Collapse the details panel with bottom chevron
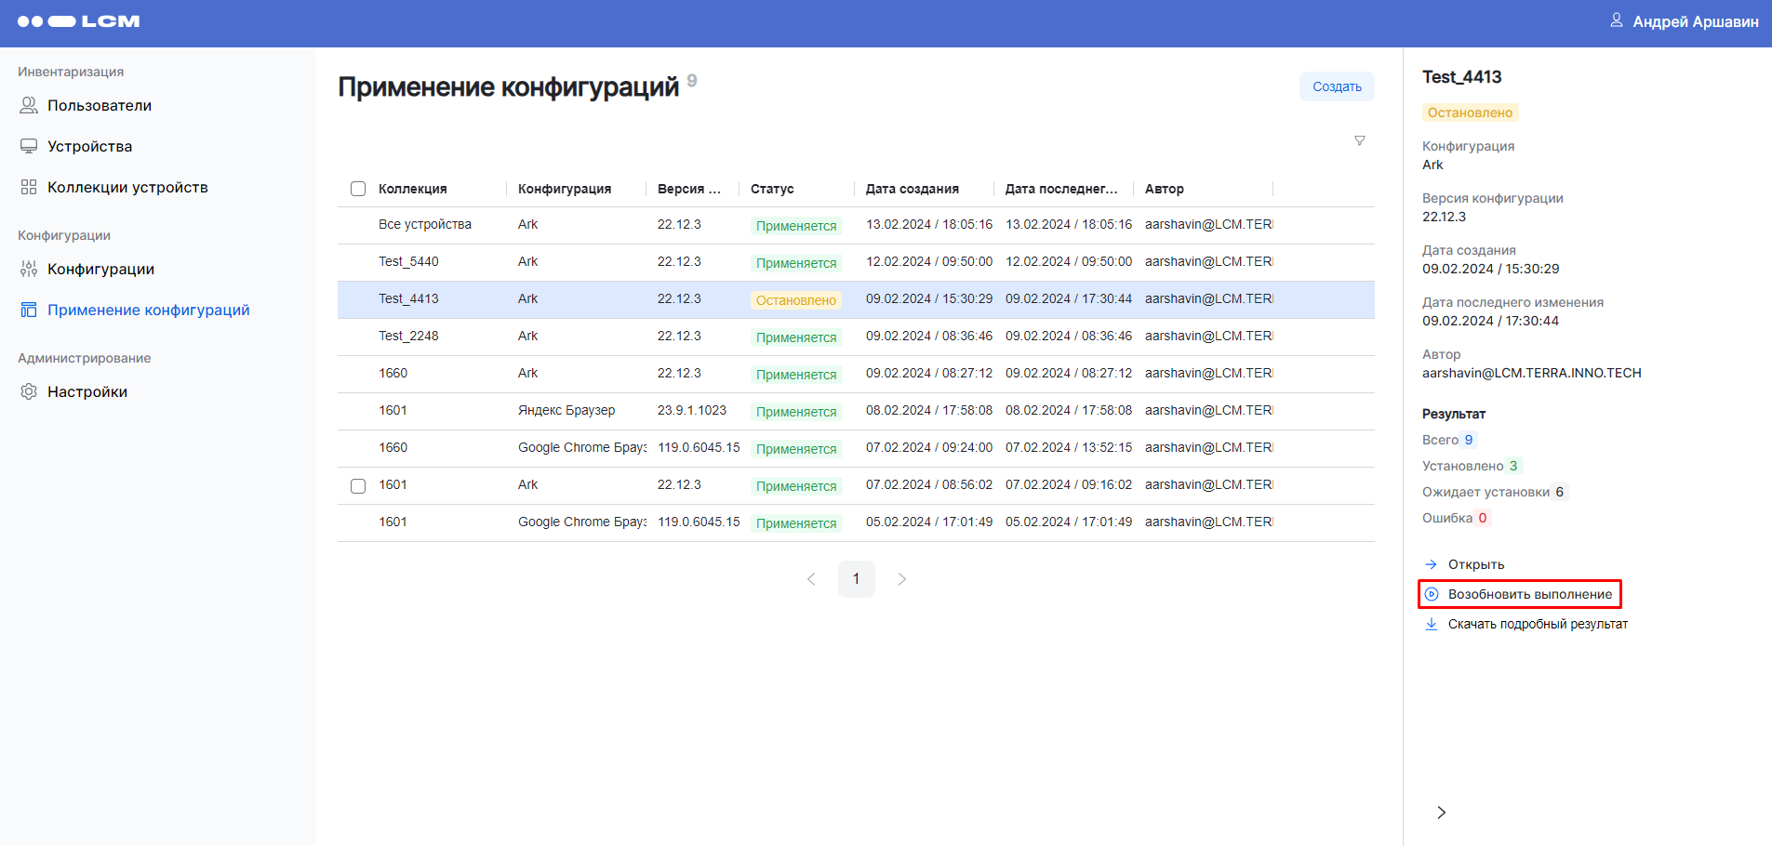 click(1441, 813)
